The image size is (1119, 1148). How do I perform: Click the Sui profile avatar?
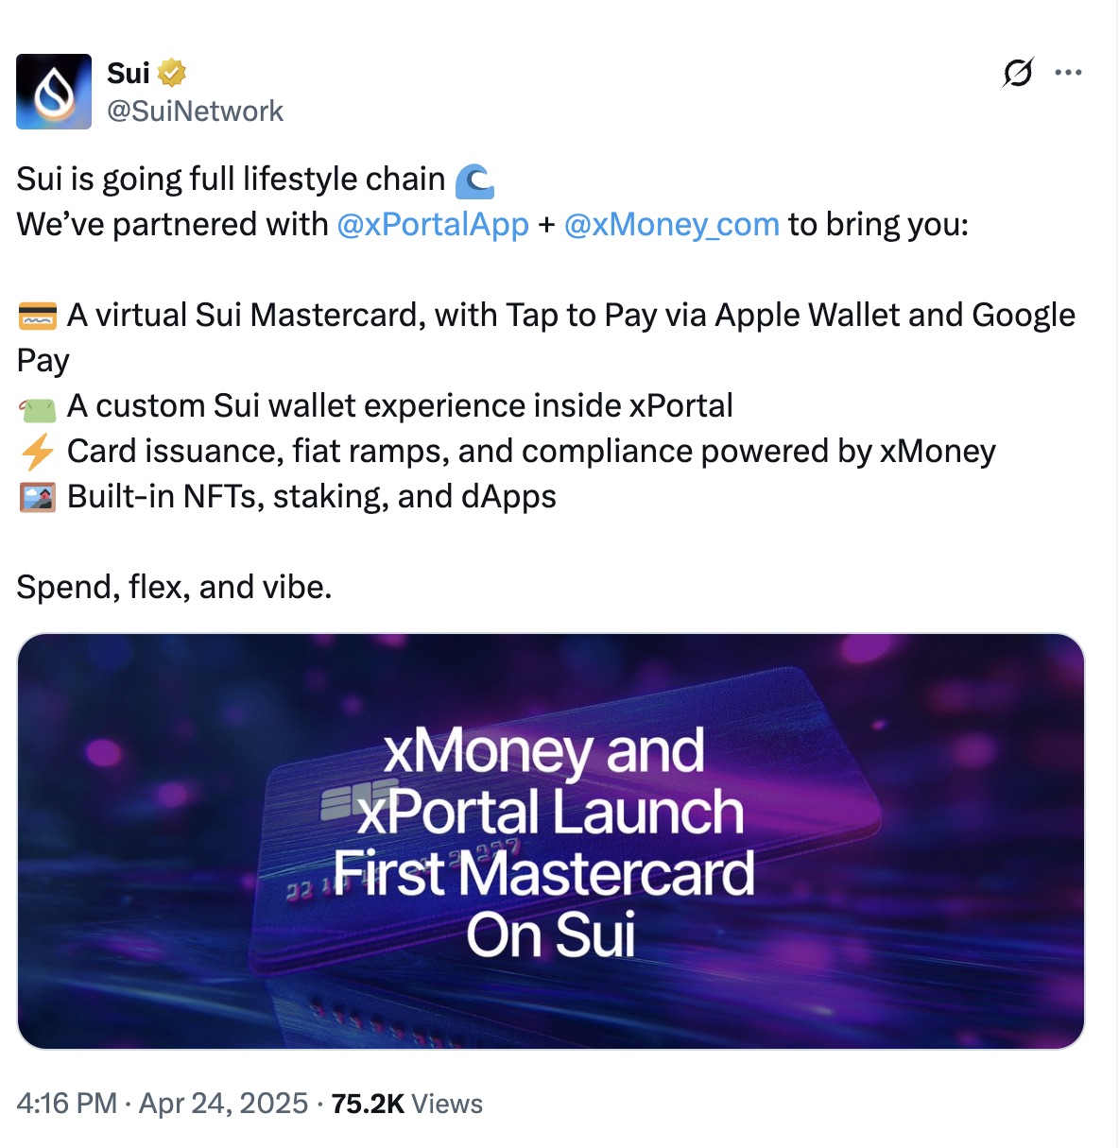coord(53,91)
